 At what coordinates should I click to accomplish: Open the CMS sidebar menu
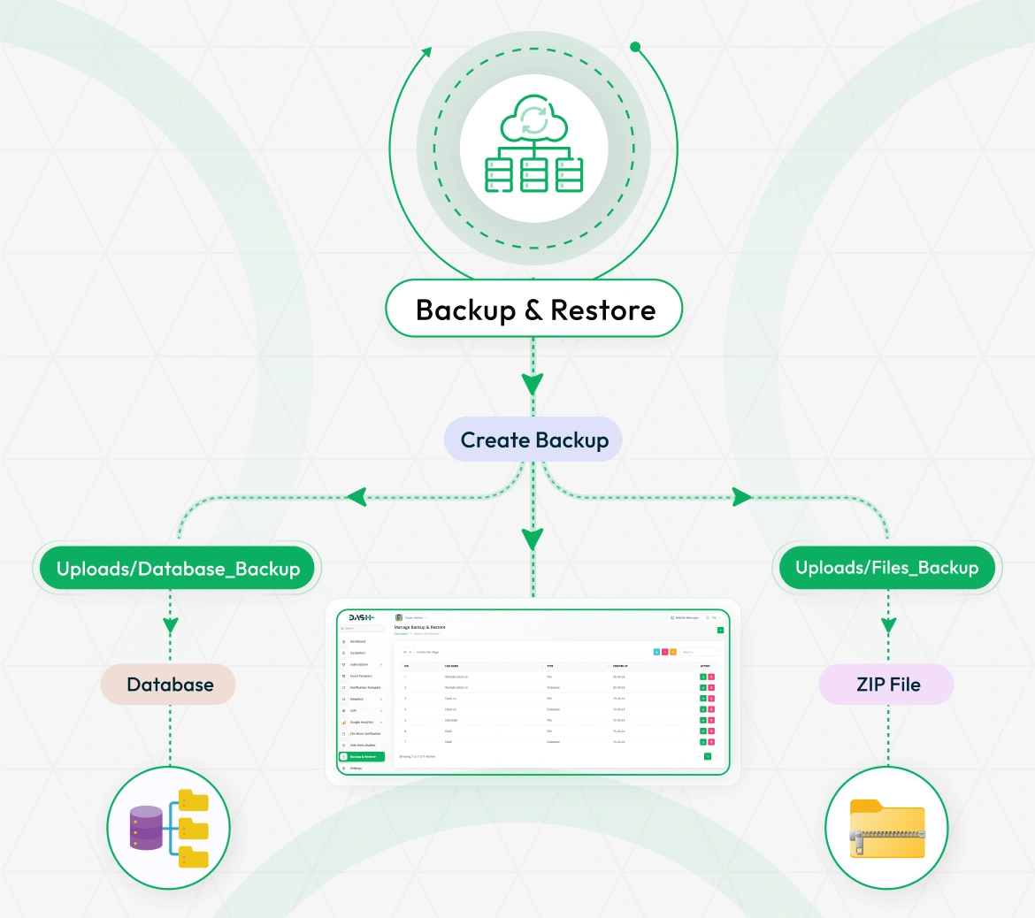point(354,711)
